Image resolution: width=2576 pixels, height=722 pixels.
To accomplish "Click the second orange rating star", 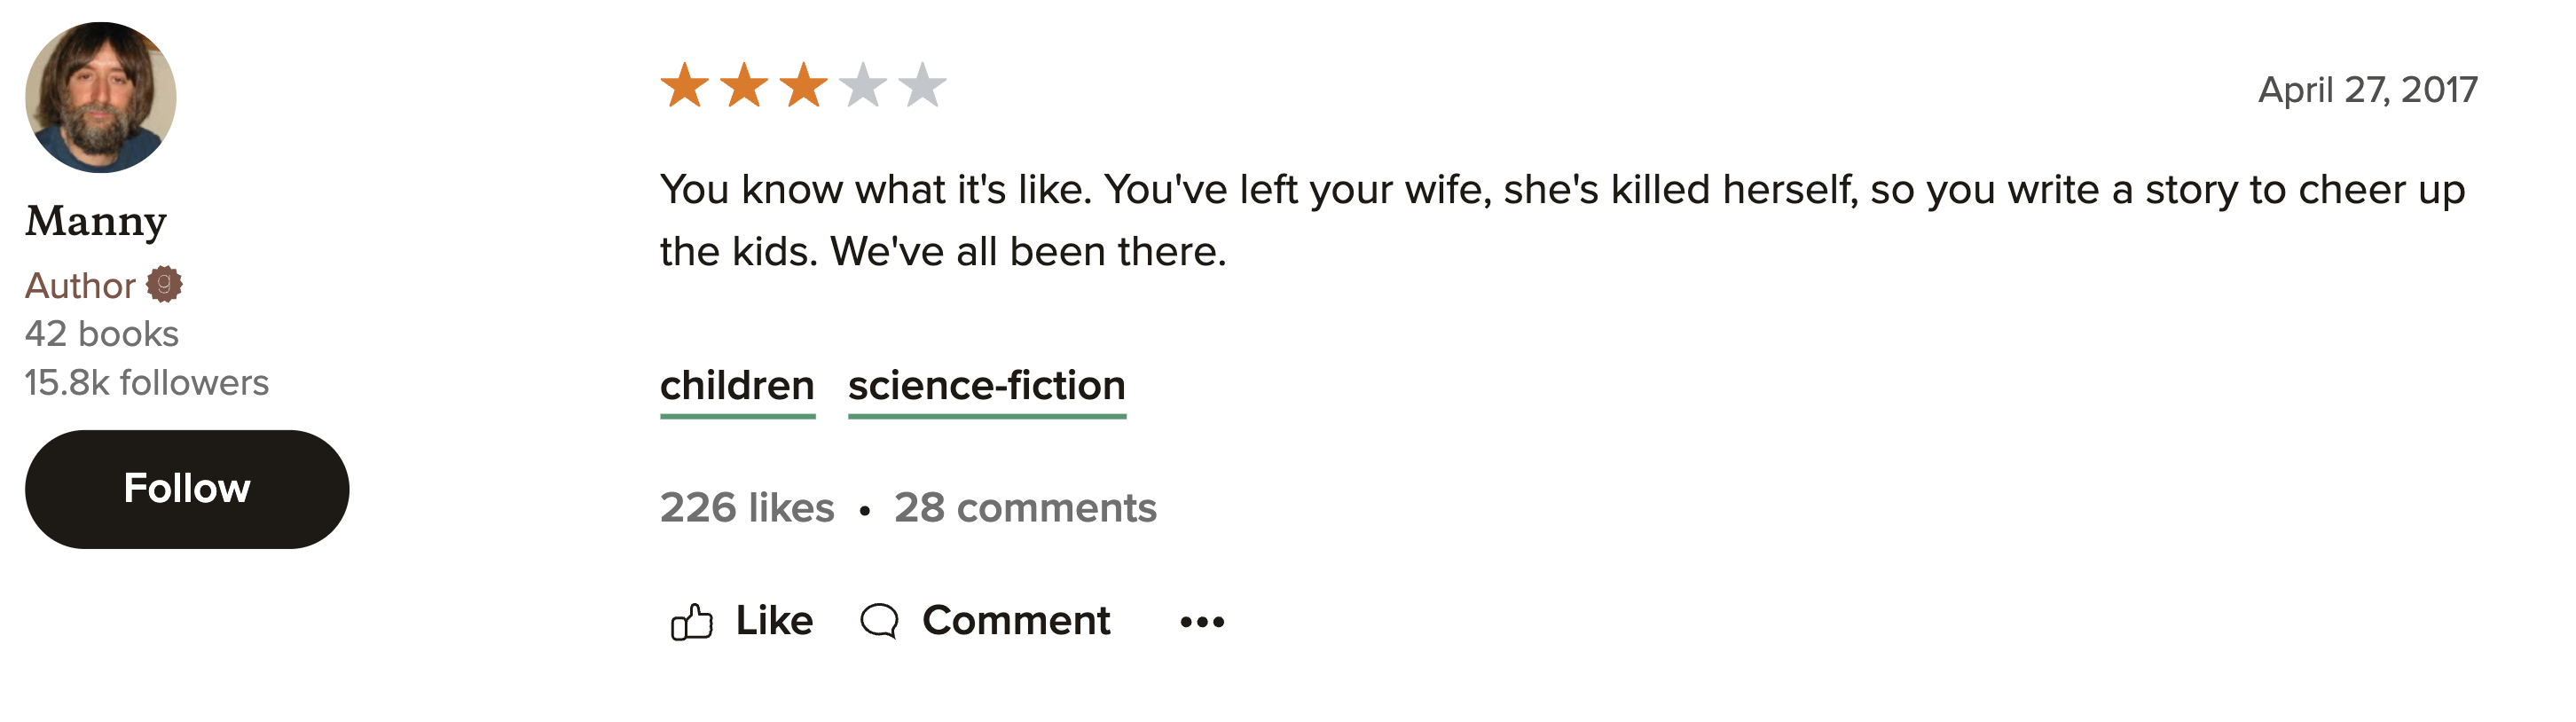I will pos(745,85).
